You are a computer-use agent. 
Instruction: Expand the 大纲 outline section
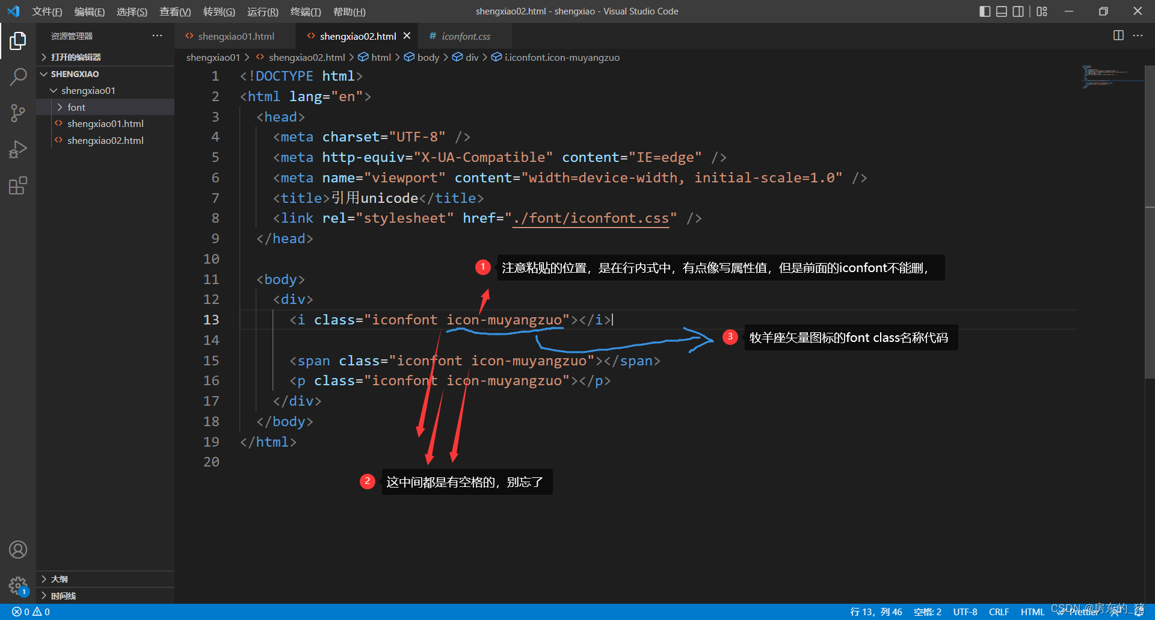[105, 579]
